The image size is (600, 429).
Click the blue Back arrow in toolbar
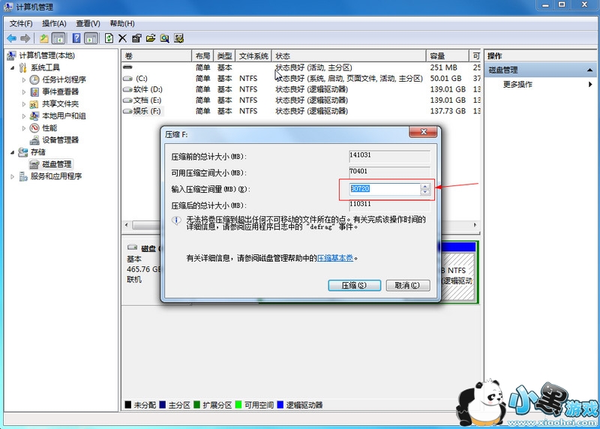(12, 38)
